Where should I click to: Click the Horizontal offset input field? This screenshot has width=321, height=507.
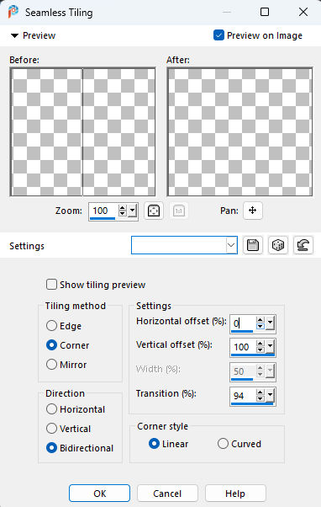point(243,323)
